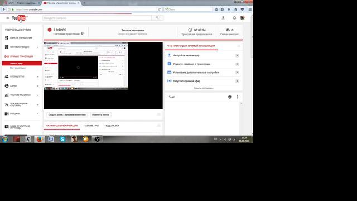Open the Firefox downloads arrow icon
This screenshot has width=357, height=201.
[x=229, y=9]
